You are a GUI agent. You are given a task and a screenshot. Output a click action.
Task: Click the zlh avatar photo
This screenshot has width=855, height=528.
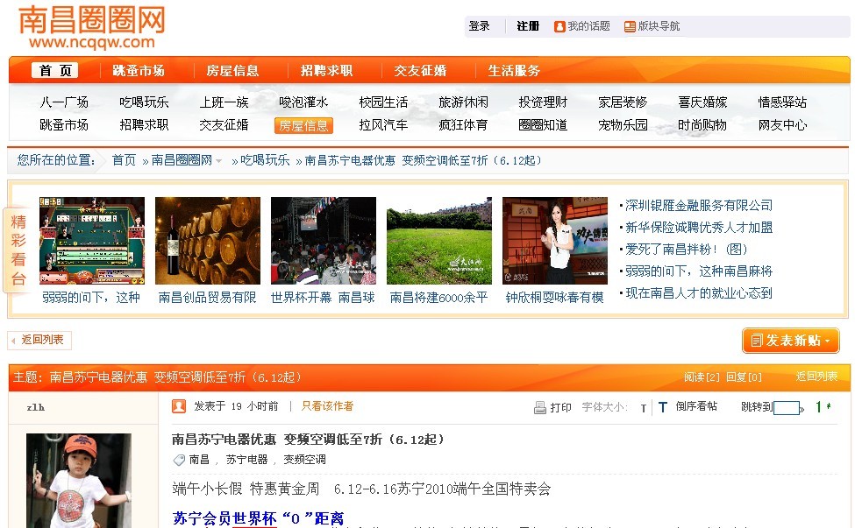point(79,481)
